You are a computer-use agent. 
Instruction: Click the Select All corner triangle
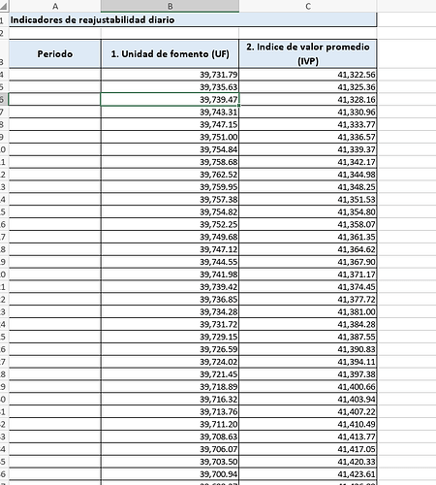[x=5, y=6]
